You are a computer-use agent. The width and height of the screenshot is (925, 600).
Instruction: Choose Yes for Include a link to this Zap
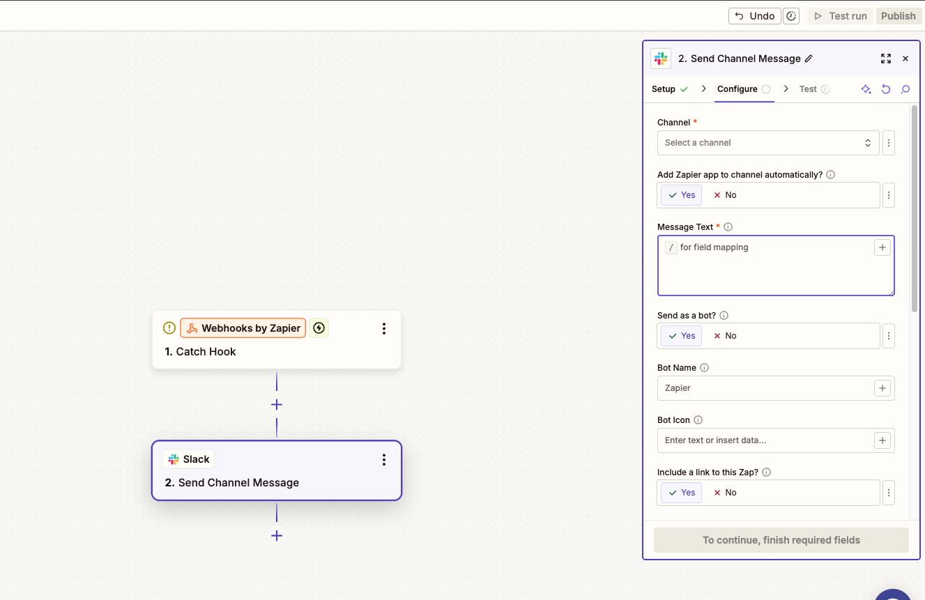pyautogui.click(x=681, y=493)
